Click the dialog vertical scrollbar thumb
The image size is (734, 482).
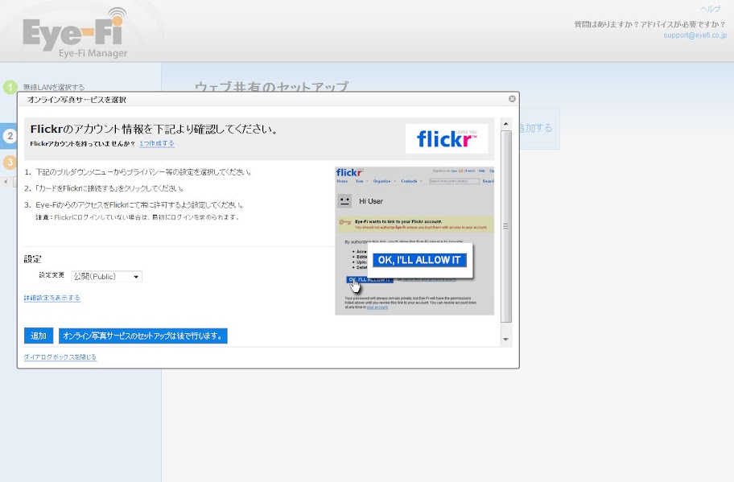pos(506,225)
